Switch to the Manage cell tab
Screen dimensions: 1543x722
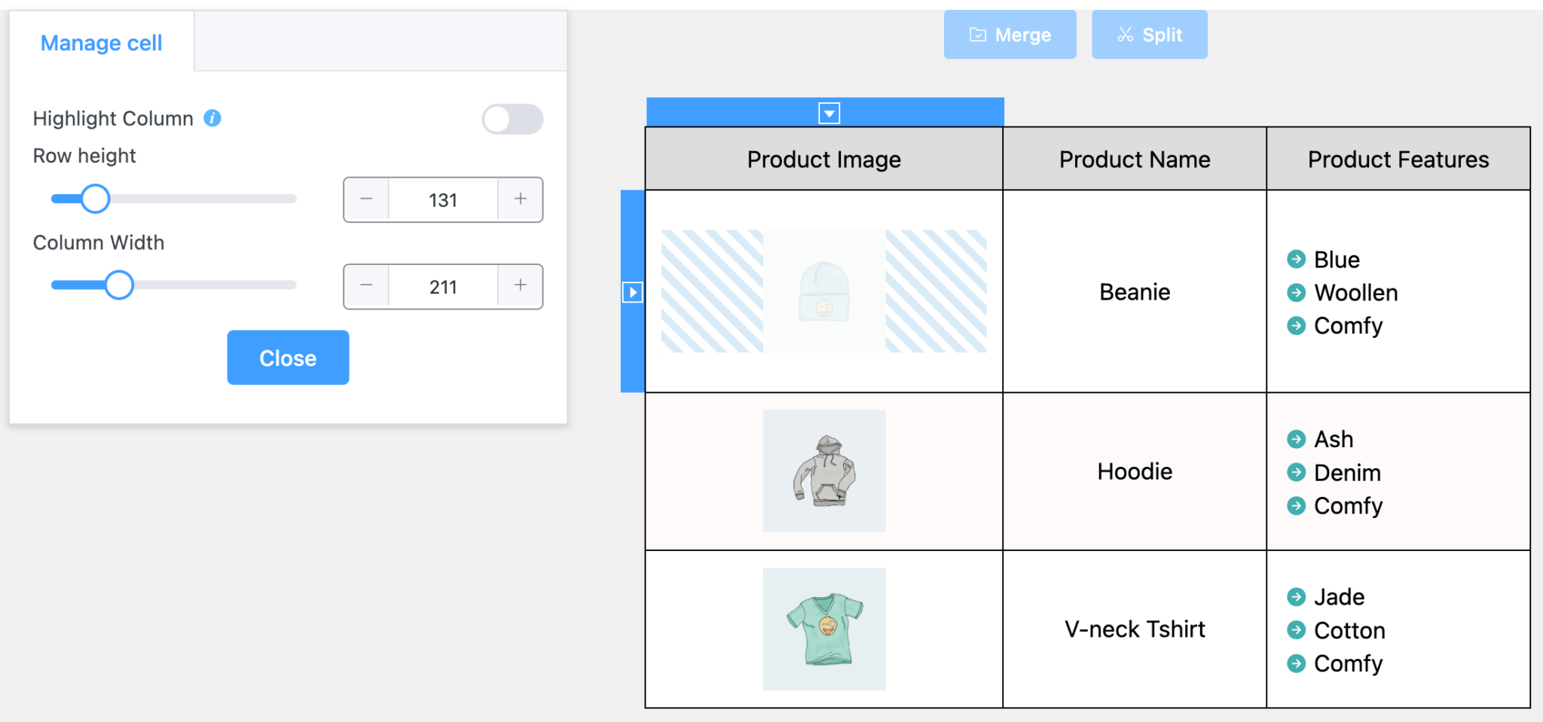coord(101,43)
